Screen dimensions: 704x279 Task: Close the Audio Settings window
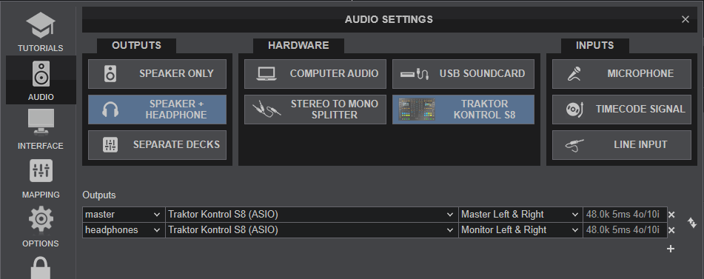685,19
